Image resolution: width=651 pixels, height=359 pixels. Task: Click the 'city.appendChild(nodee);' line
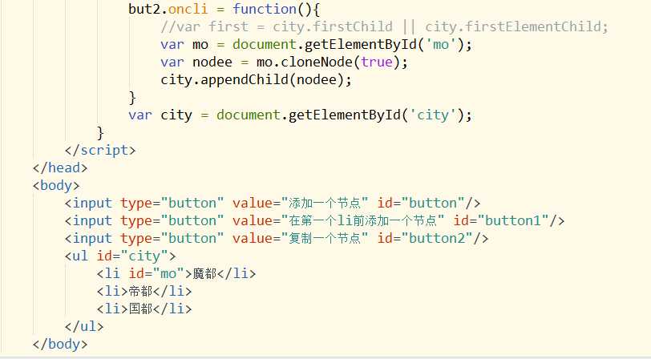(x=257, y=79)
